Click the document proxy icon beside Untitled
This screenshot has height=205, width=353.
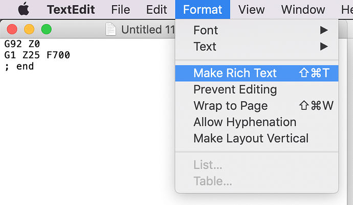111,29
